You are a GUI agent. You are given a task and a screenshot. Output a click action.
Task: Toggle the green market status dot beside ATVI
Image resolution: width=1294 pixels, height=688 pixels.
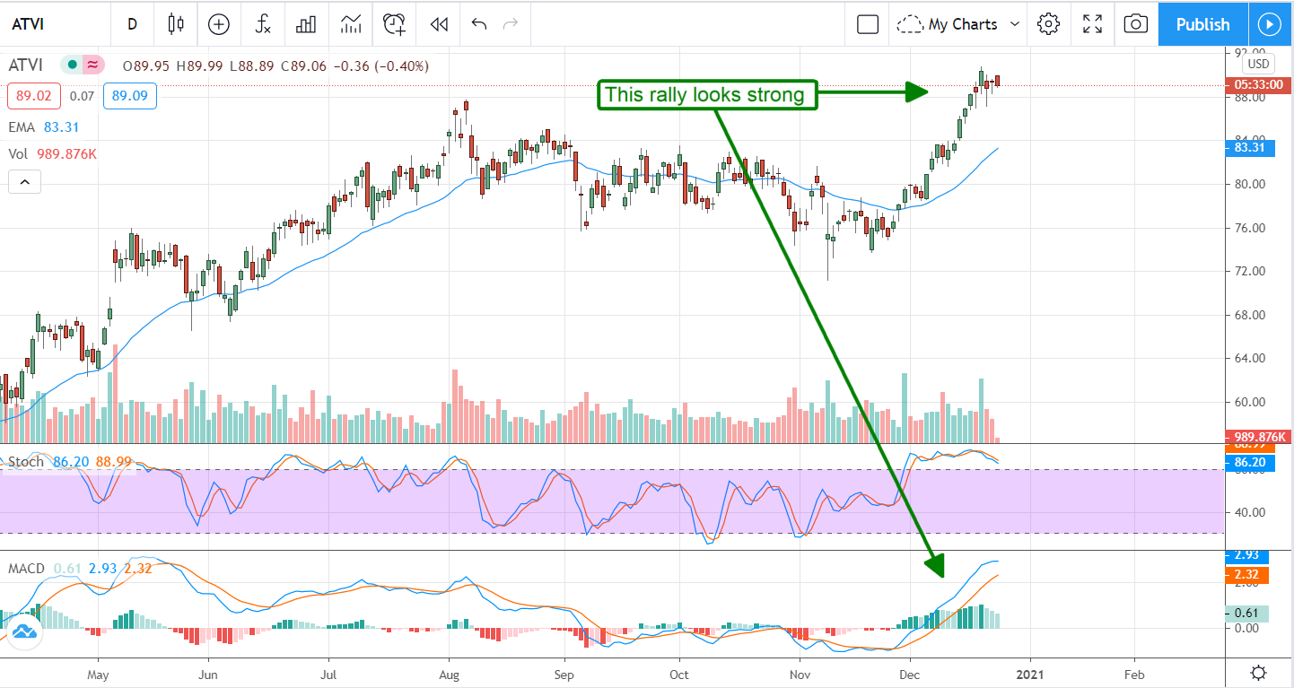coord(71,65)
